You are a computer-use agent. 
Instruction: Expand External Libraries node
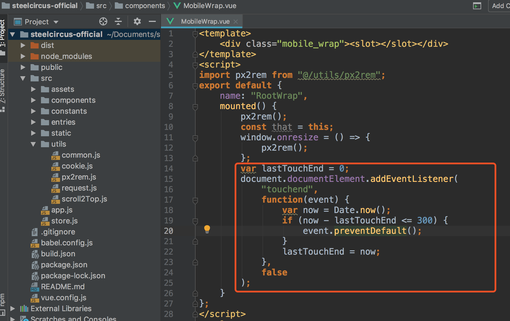pyautogui.click(x=12, y=309)
